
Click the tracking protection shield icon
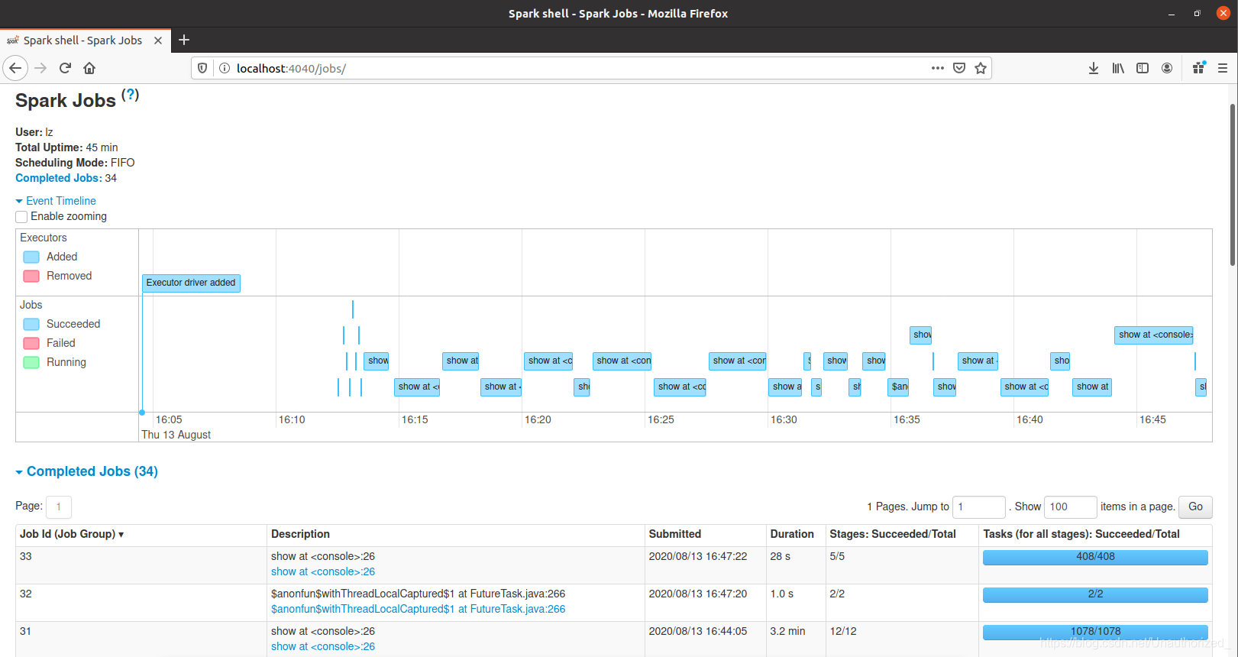(x=202, y=68)
